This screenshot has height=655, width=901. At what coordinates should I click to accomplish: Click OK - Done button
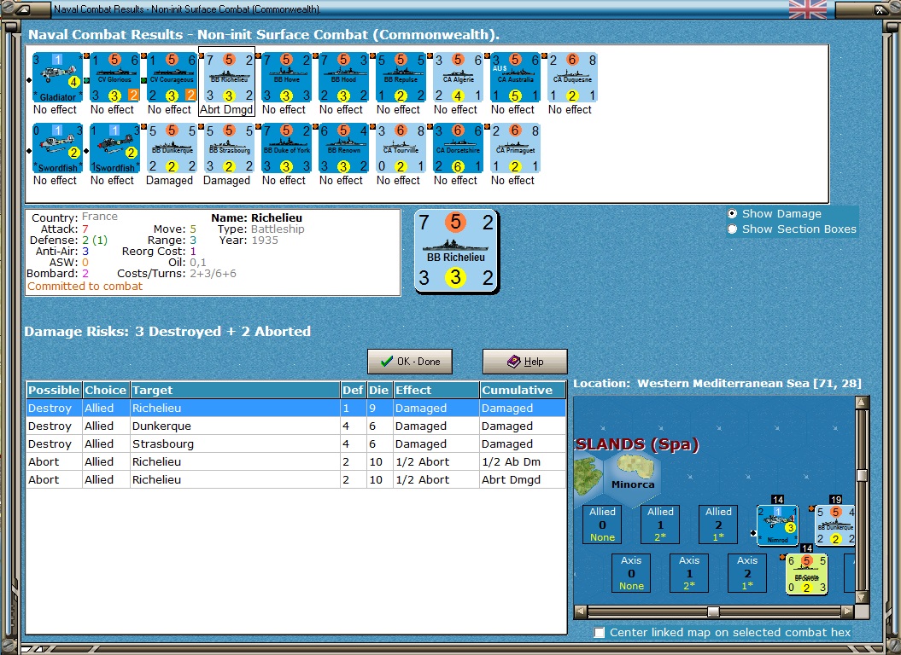(410, 362)
